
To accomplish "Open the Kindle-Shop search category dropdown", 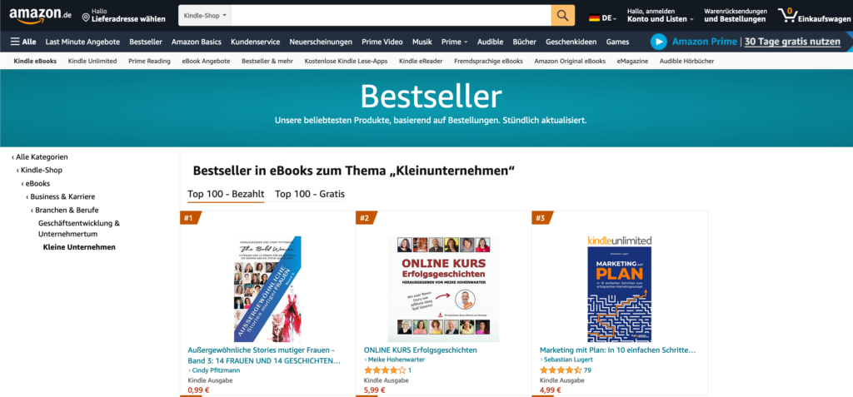I will tap(205, 15).
